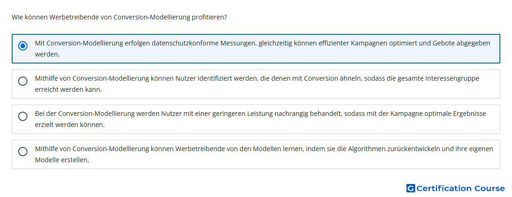Choose radio option about Nutzer identifiziert werden
Image resolution: width=512 pixels, height=197 pixels.
click(23, 81)
